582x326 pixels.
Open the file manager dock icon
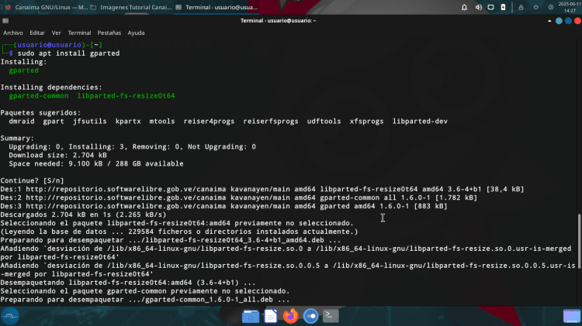(250, 316)
